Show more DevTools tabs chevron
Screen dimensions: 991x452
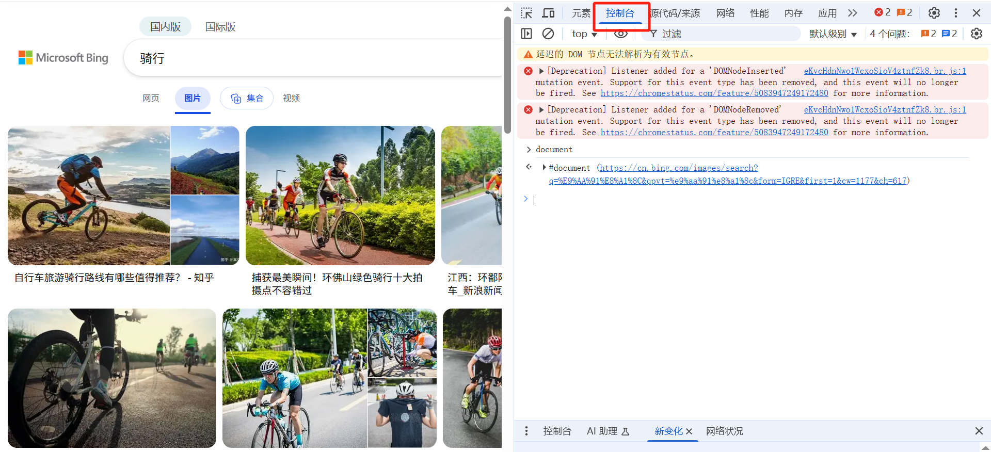click(853, 13)
